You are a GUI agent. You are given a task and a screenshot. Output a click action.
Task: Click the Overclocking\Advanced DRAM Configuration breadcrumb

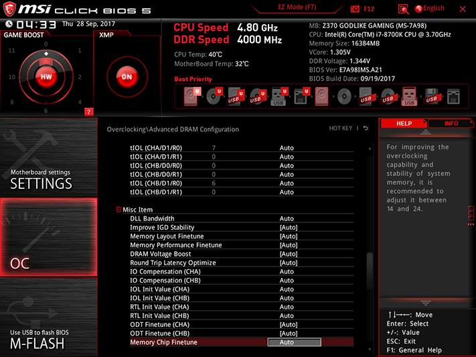click(x=173, y=129)
